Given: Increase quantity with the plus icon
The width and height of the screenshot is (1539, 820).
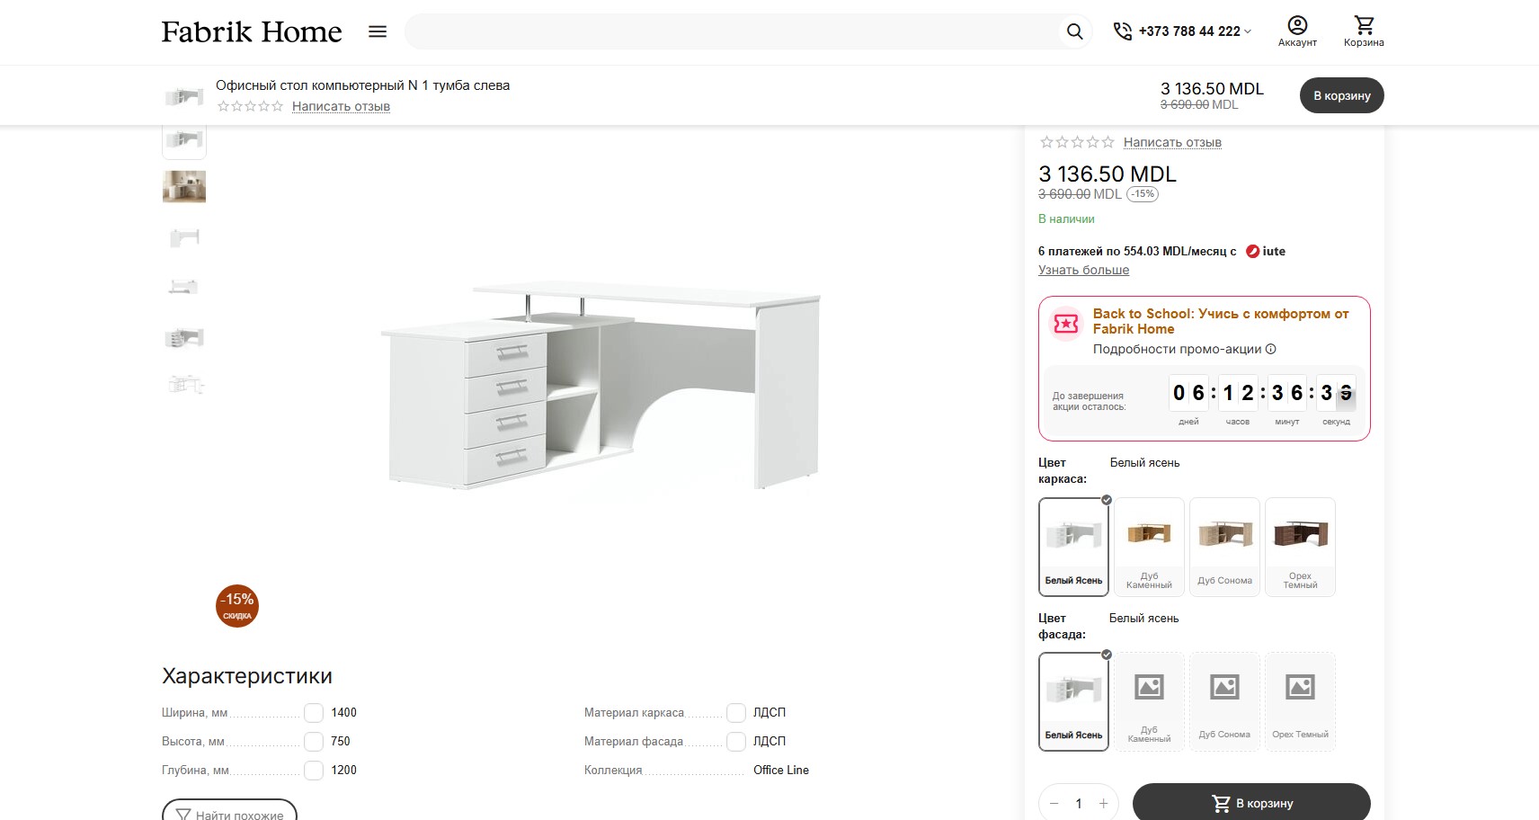Looking at the screenshot, I should (x=1103, y=804).
